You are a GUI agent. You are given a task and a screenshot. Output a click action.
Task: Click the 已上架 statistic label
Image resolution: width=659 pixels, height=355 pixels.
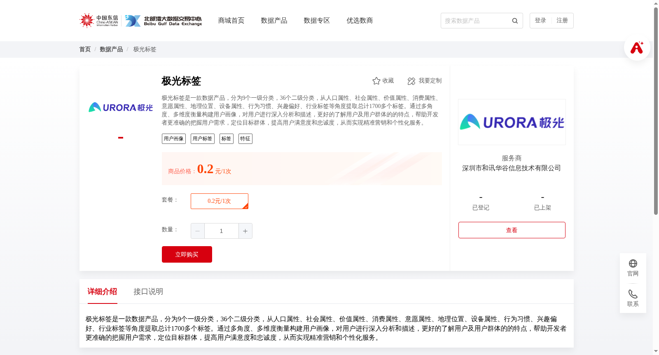542,208
